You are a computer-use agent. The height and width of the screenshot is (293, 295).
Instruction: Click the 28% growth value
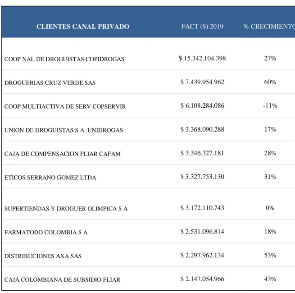[270, 153]
